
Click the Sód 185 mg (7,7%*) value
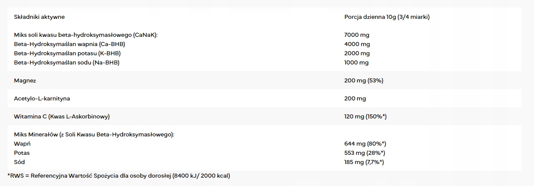tap(364, 162)
